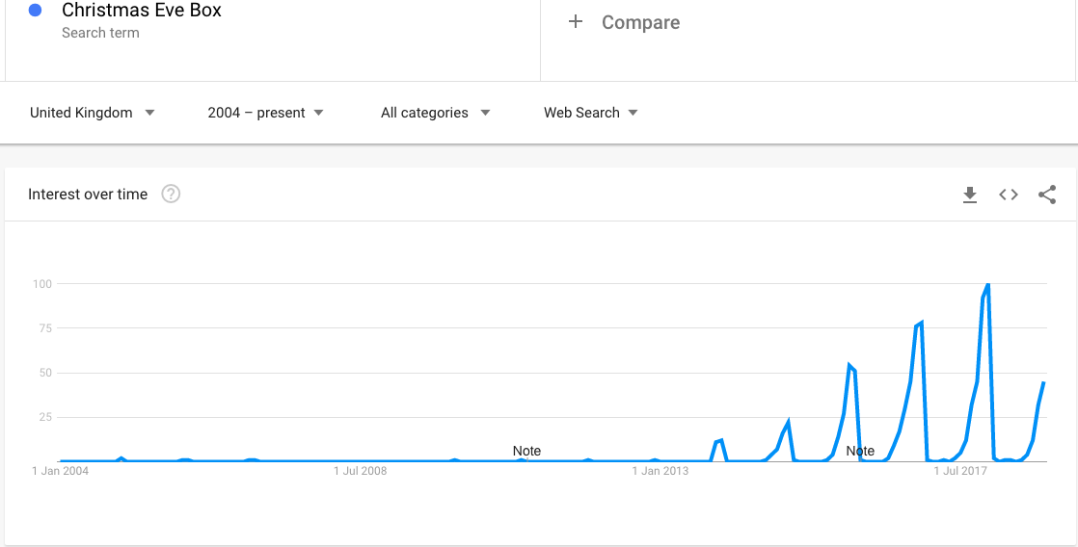Open the Note marker near 2011
The image size is (1078, 547).
pyautogui.click(x=526, y=451)
